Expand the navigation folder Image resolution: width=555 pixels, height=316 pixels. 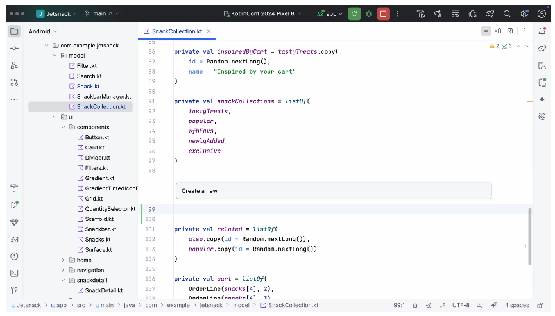[63, 270]
